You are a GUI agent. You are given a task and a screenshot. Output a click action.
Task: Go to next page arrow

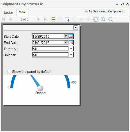click(x=38, y=19)
